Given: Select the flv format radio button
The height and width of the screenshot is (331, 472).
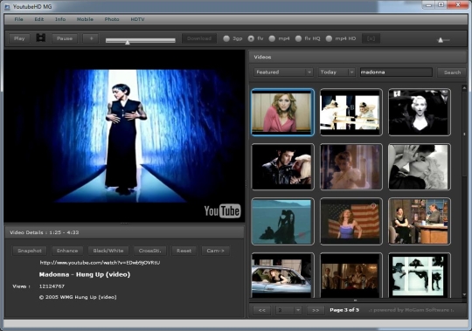Looking at the screenshot, I should tap(251, 38).
